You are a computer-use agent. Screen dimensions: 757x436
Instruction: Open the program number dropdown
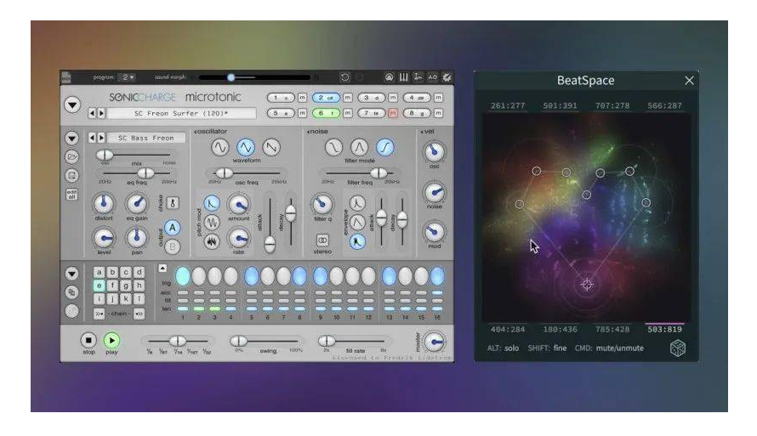[x=128, y=77]
